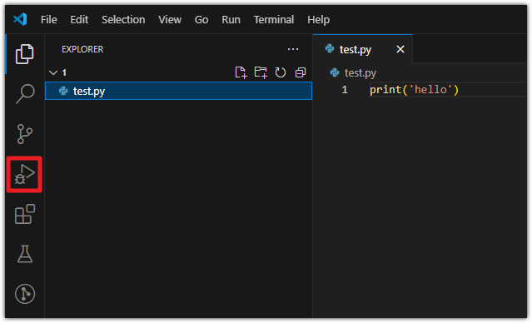Image resolution: width=532 pixels, height=323 pixels.
Task: Click the VS Code logo icon
Action: [20, 19]
